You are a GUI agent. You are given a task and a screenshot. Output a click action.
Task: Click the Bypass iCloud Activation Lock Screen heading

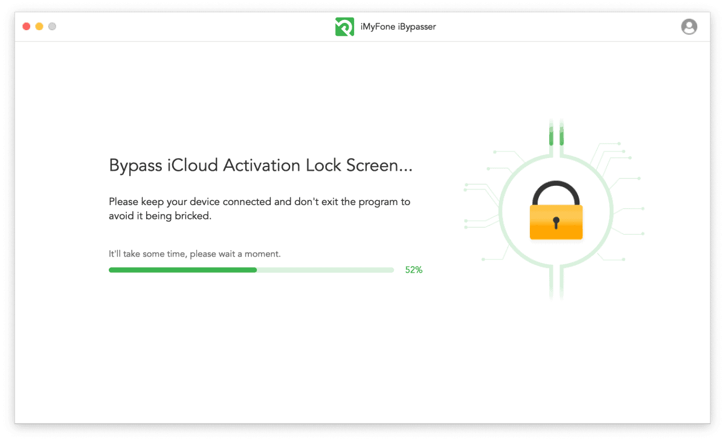coord(260,165)
